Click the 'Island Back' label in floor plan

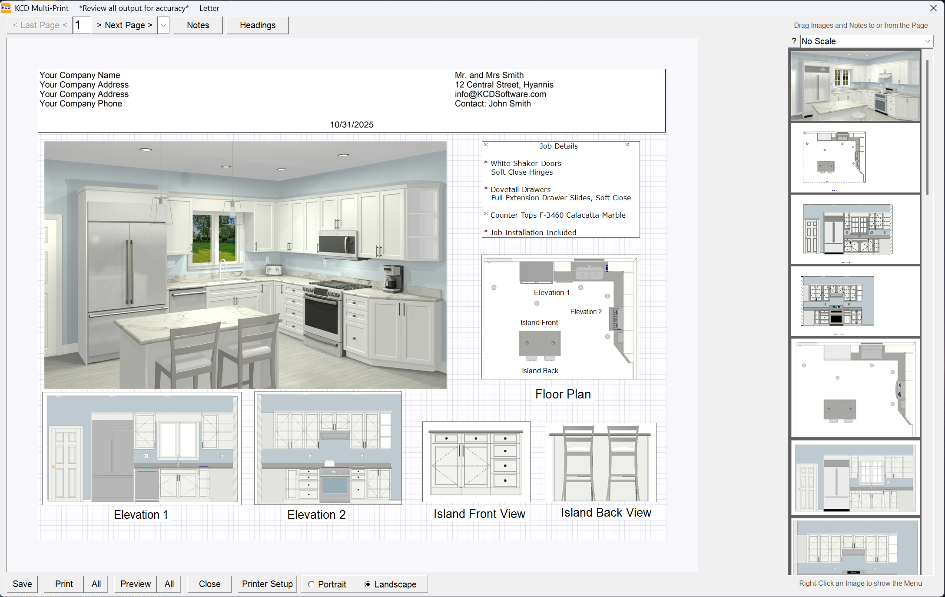click(x=540, y=371)
